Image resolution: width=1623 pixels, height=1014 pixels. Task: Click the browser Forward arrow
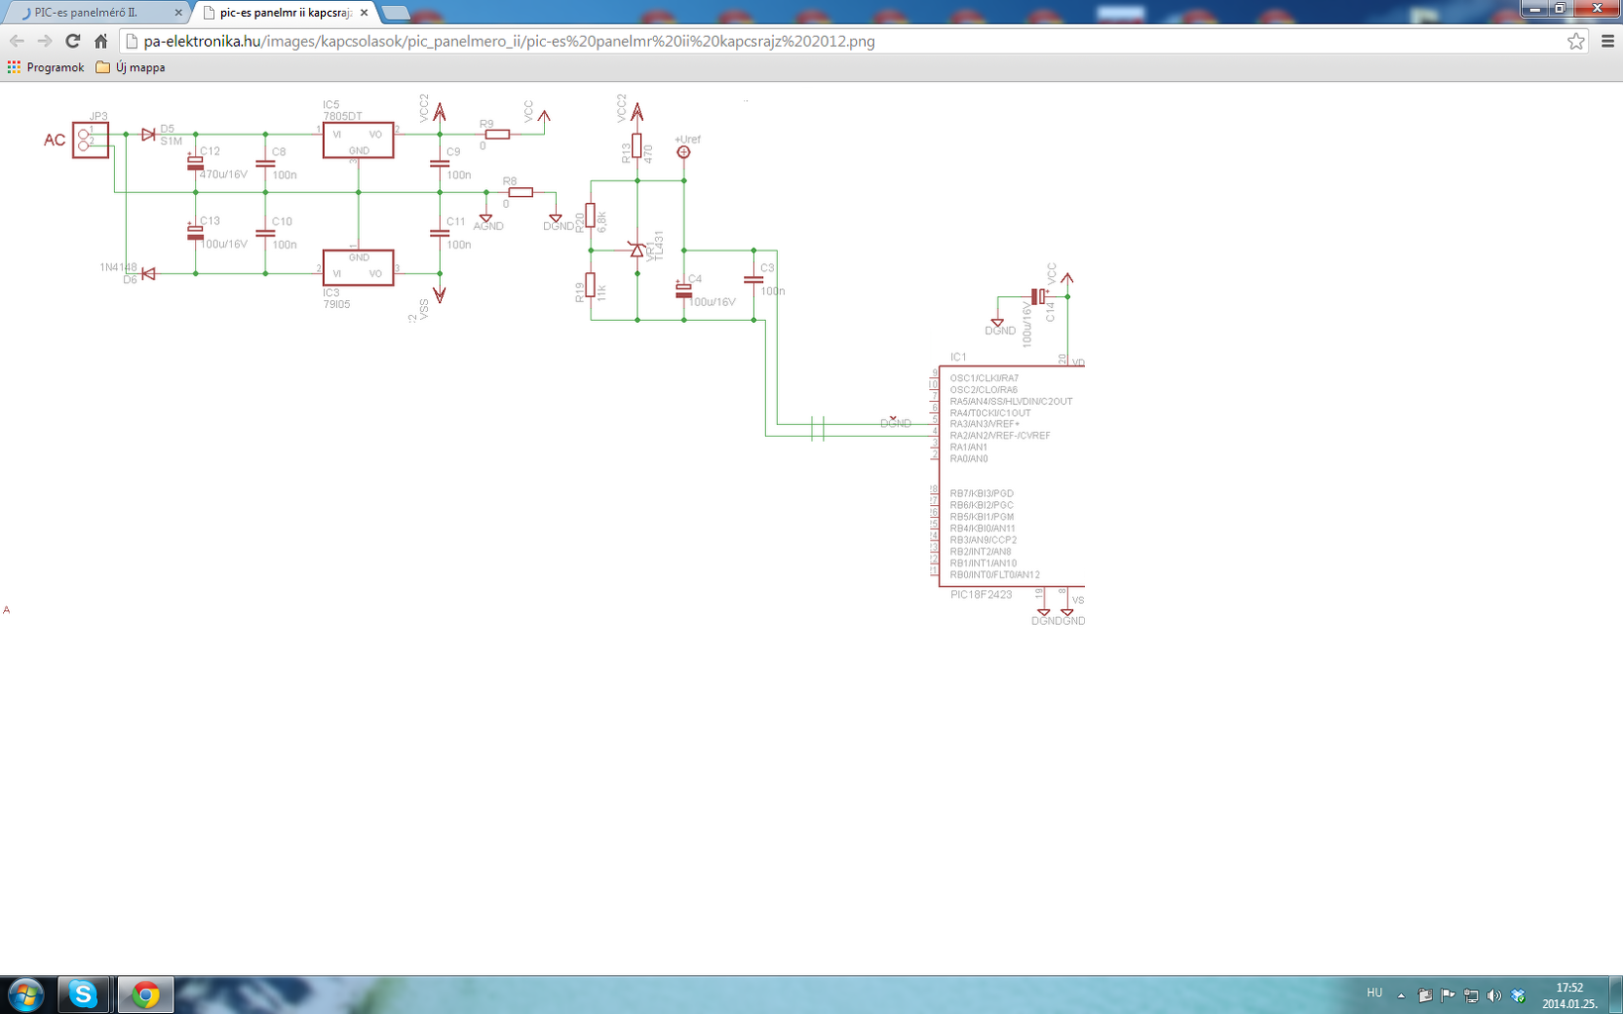click(x=45, y=42)
